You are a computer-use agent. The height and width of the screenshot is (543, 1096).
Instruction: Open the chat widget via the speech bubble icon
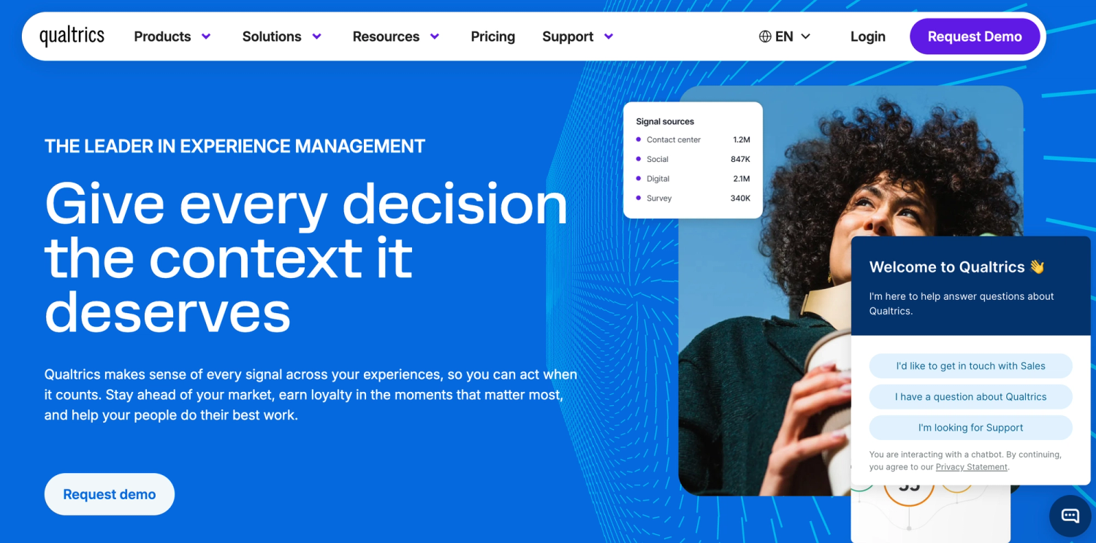click(x=1069, y=516)
